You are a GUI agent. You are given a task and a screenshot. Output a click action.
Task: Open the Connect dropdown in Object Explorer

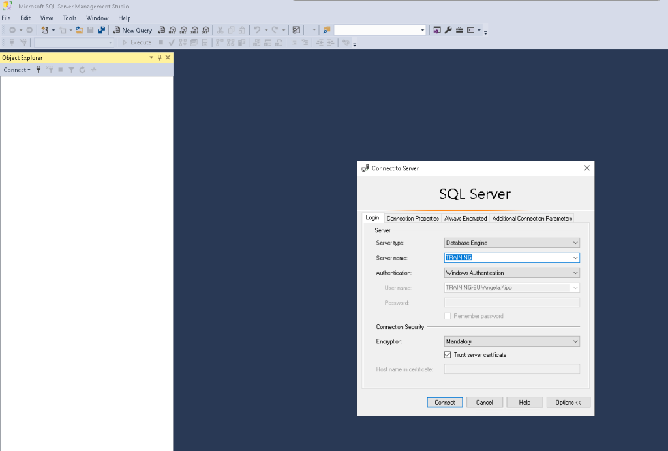coord(17,70)
